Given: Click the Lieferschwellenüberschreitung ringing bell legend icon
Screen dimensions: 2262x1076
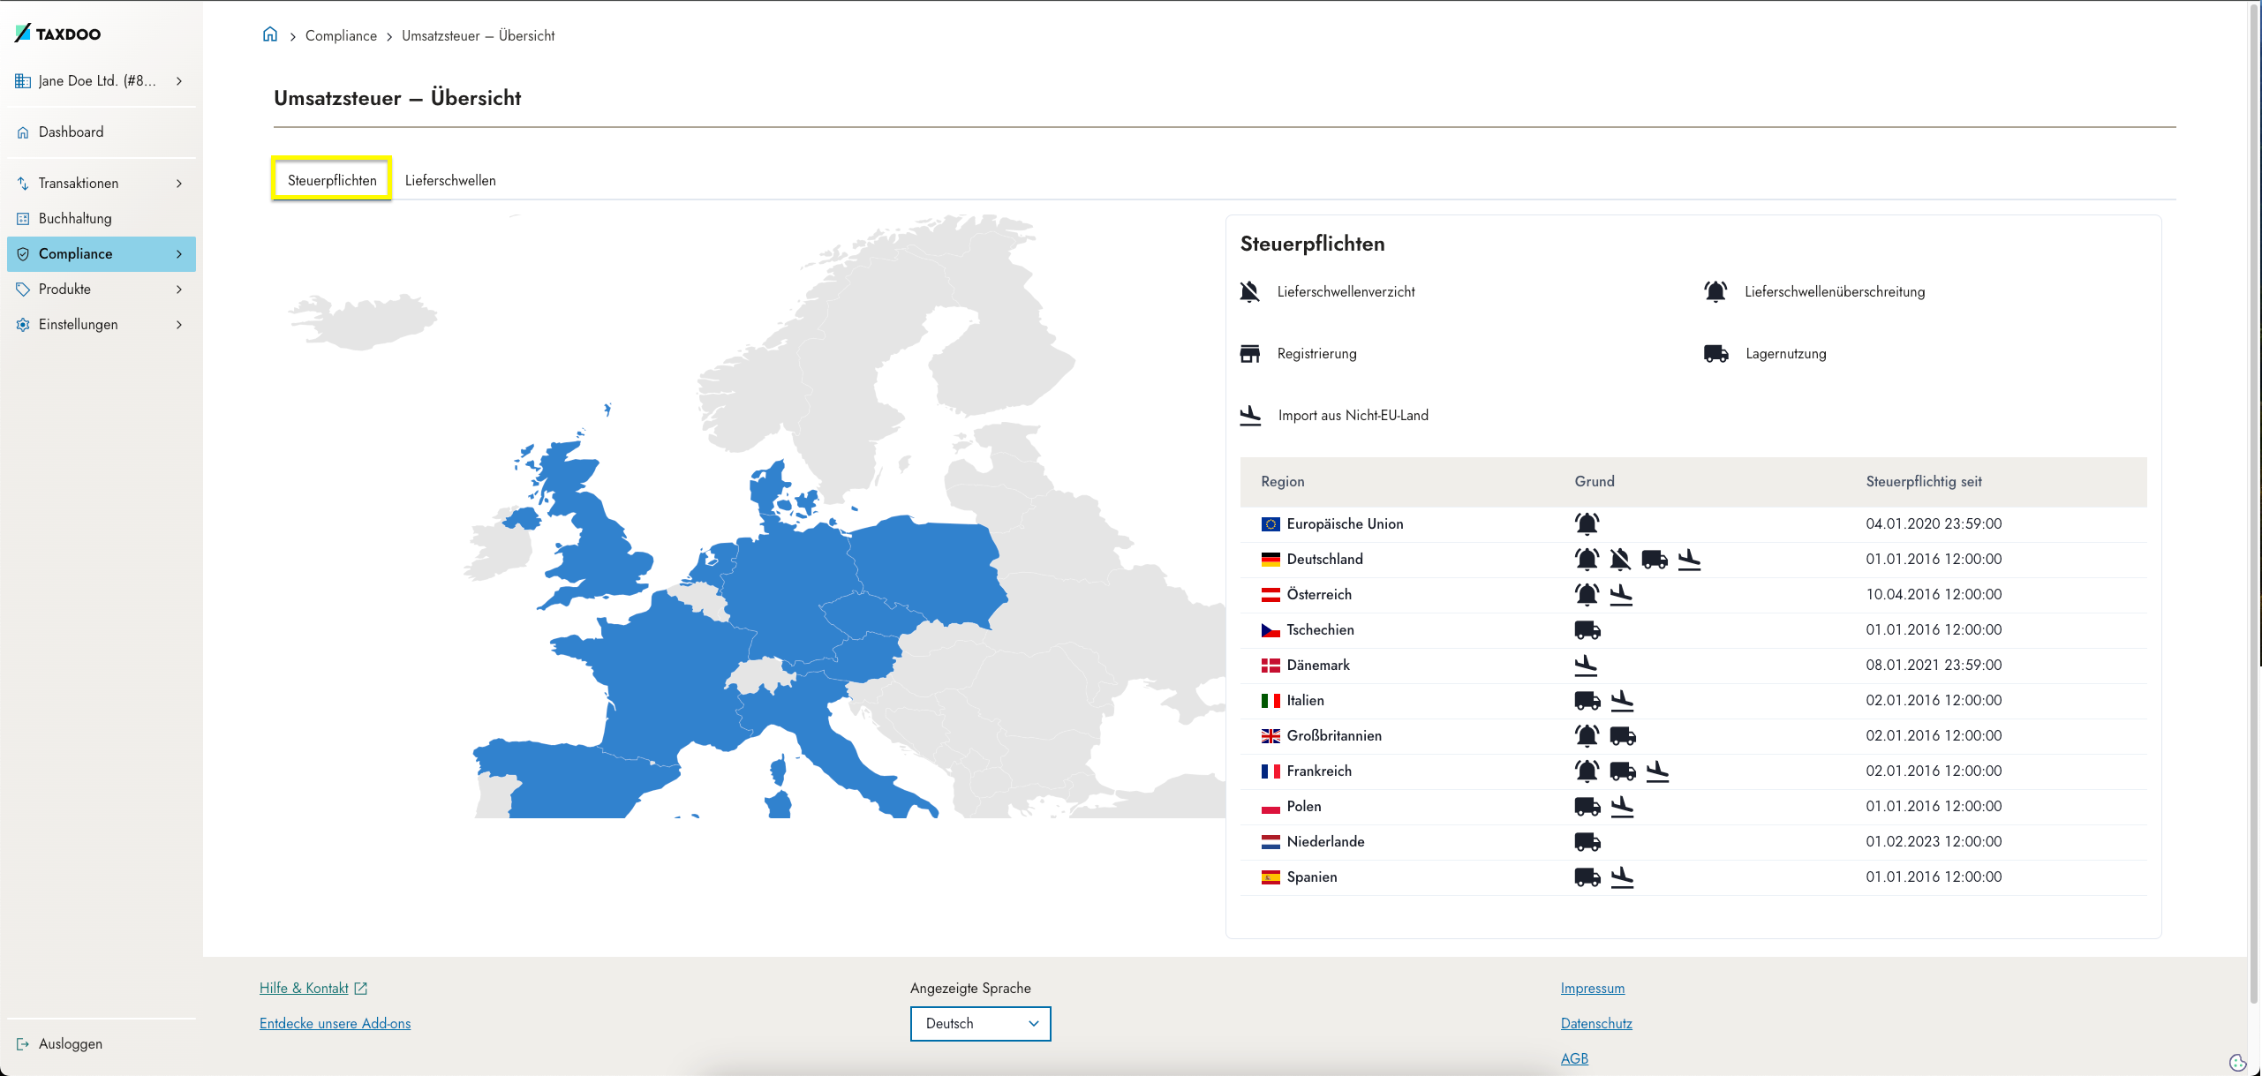Looking at the screenshot, I should tap(1715, 291).
